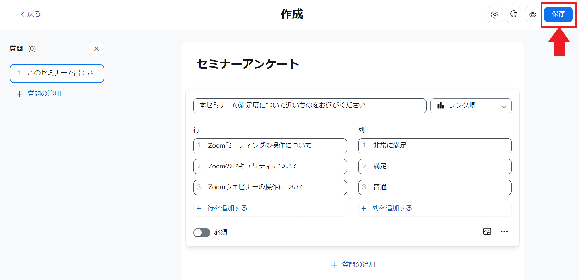The image size is (579, 280).
Task: Click the 行 rows label
Action: pos(197,129)
